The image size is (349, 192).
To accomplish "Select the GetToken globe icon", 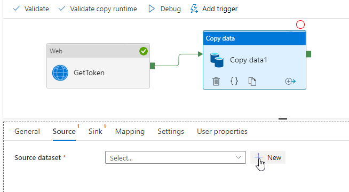I will [x=60, y=73].
